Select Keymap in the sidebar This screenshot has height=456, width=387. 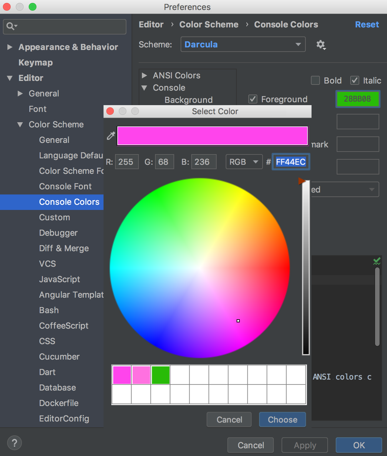[35, 63]
